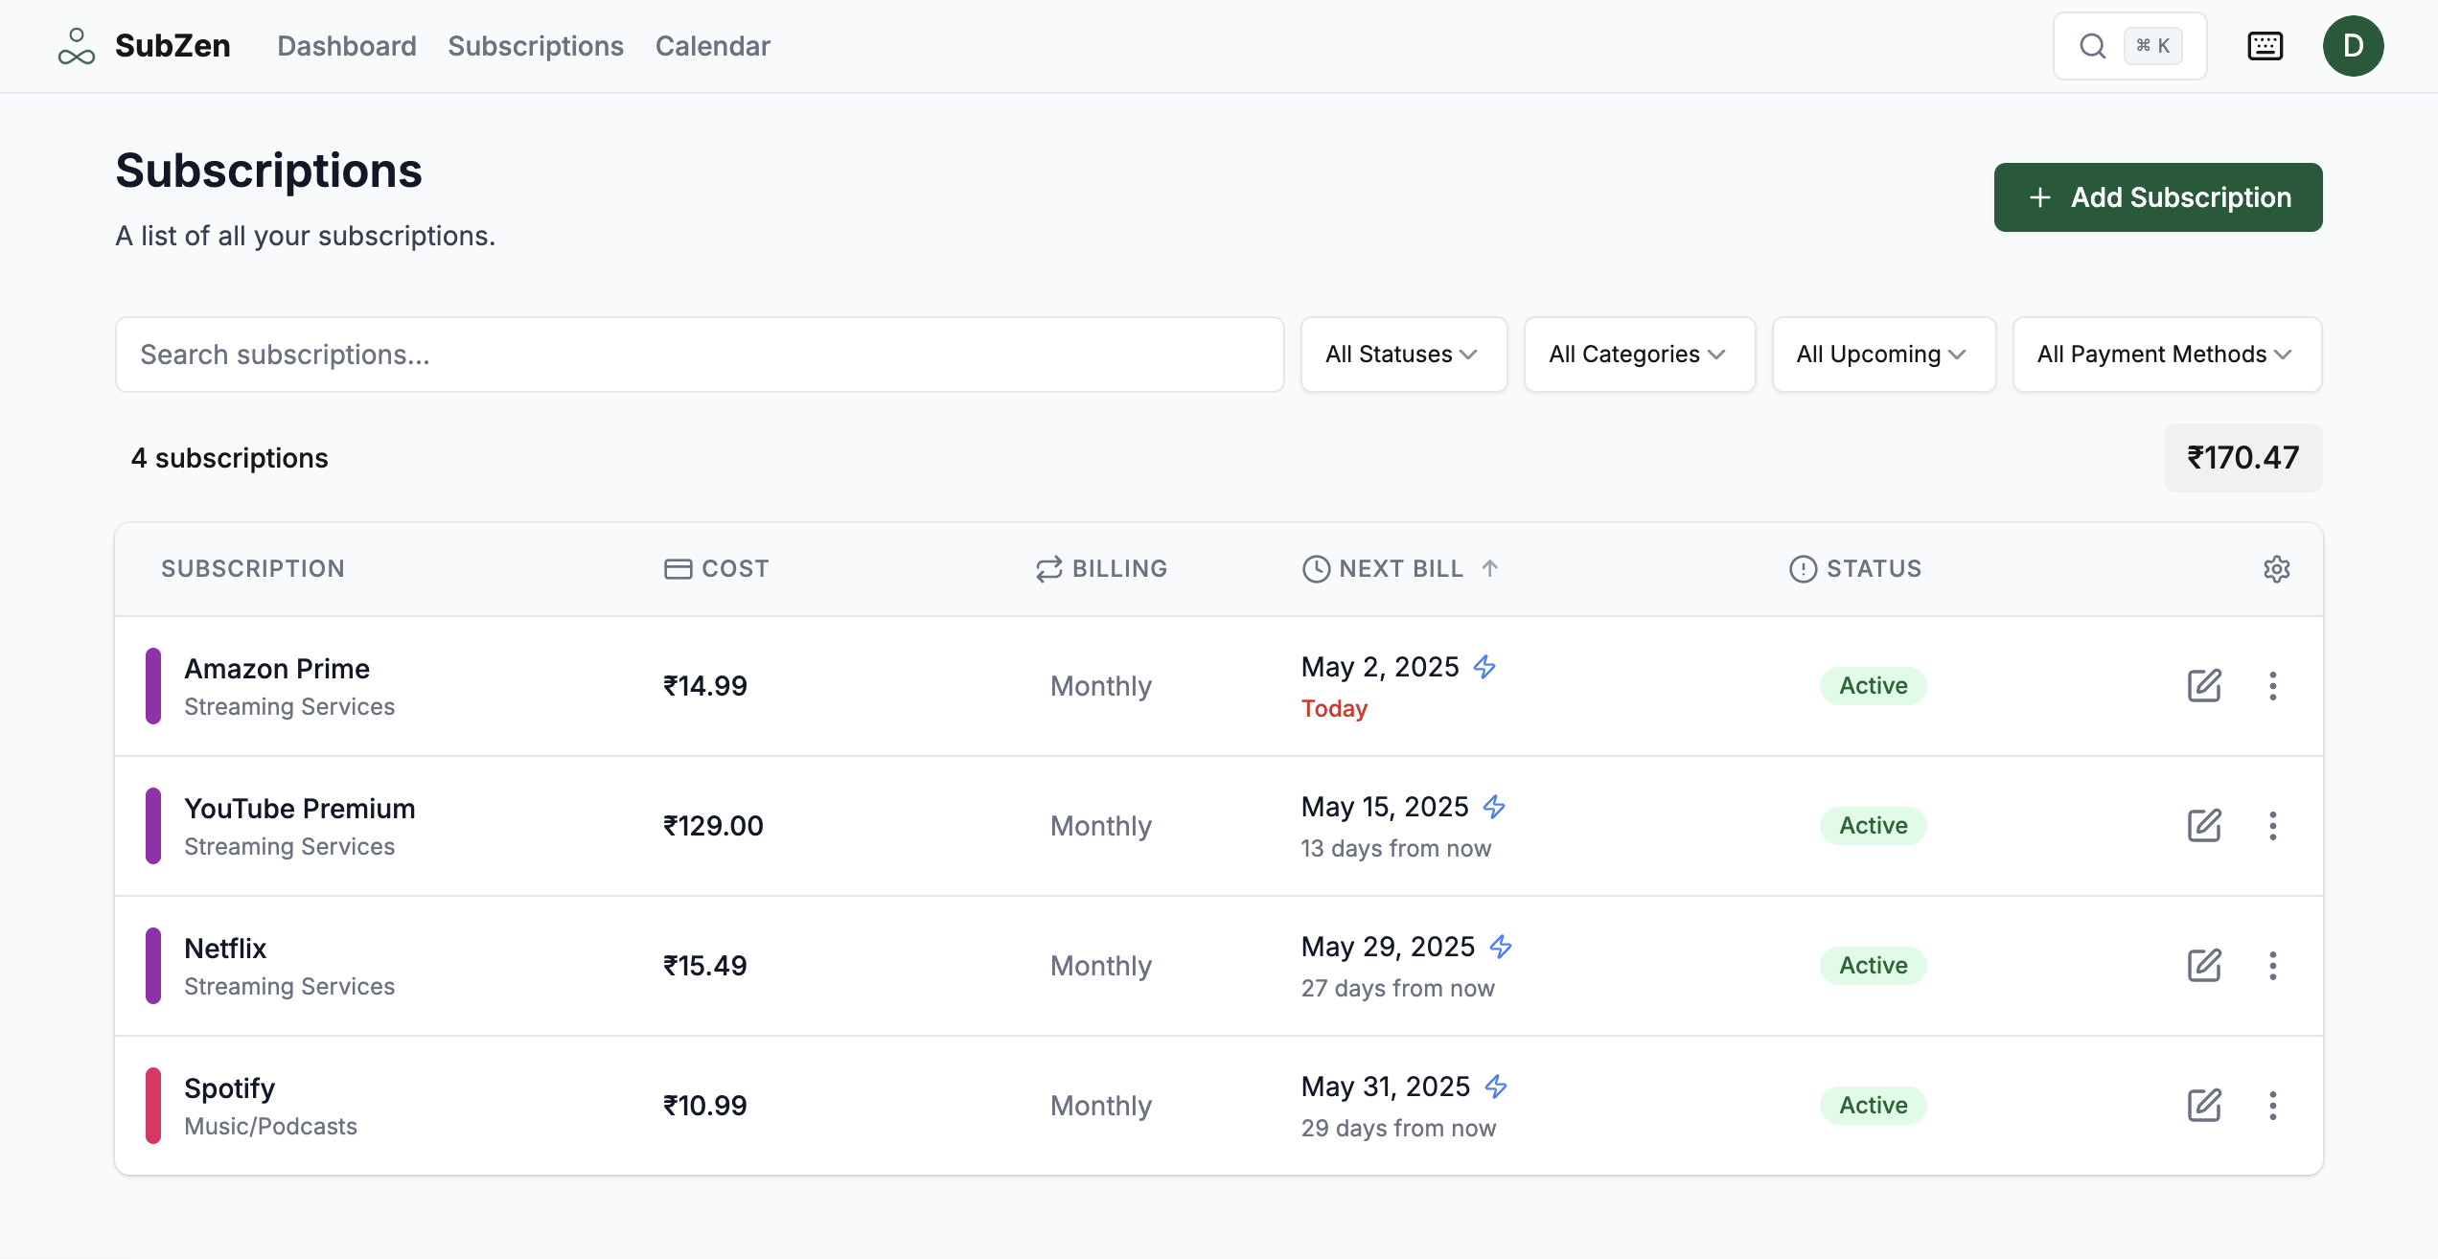Toggle sort arrow on Next Bill column
The height and width of the screenshot is (1259, 2438).
tap(1489, 568)
